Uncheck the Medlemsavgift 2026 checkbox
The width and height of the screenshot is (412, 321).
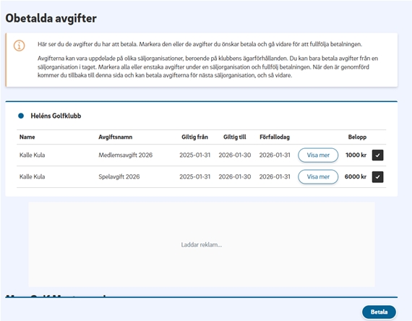point(377,155)
